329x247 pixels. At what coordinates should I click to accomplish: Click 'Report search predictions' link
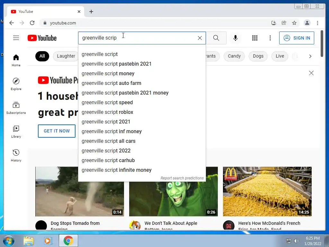tap(182, 178)
